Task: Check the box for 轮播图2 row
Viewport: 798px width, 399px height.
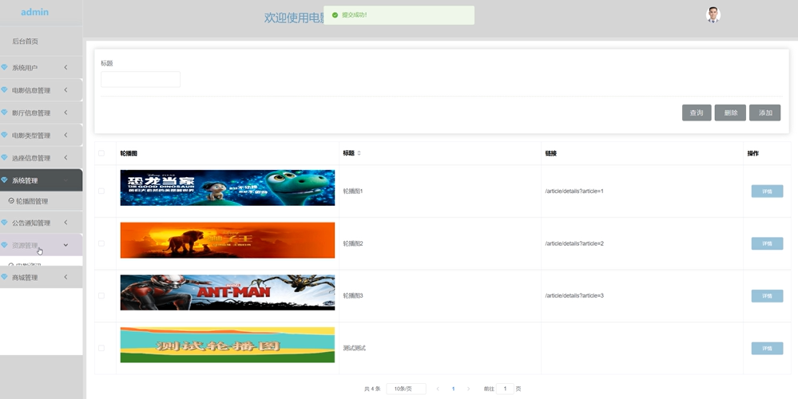Action: tap(101, 243)
